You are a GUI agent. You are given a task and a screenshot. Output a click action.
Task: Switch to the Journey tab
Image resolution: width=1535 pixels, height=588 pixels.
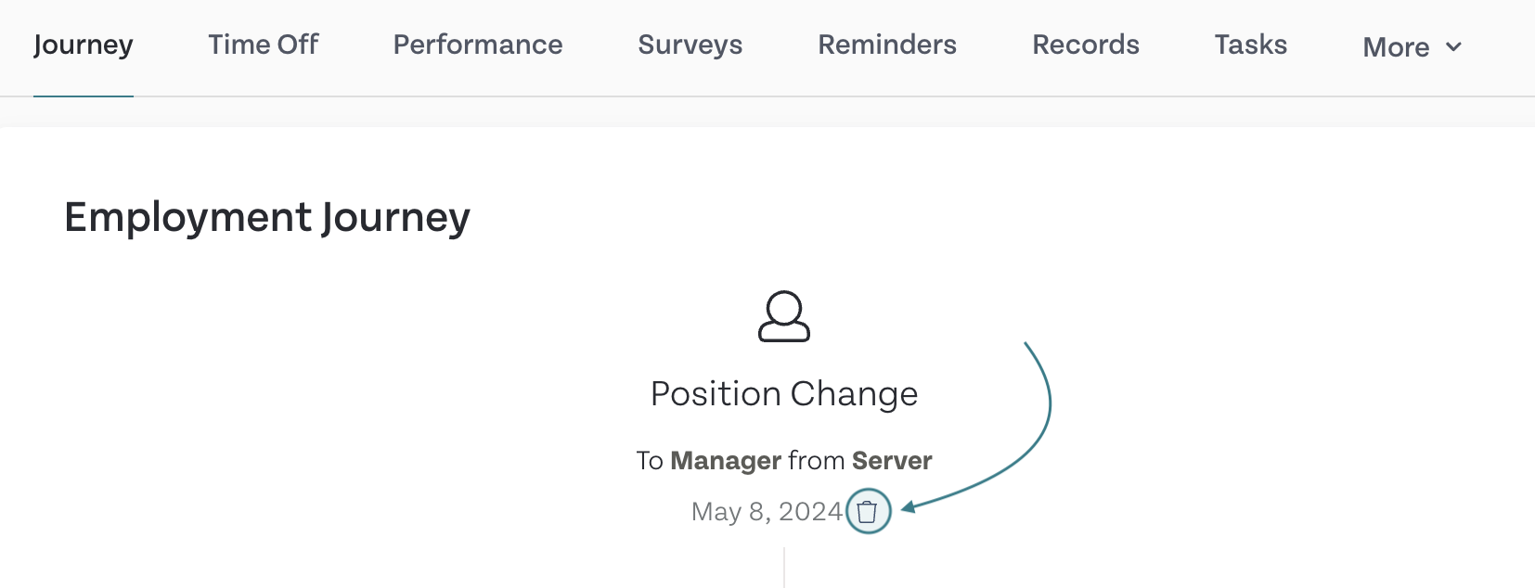coord(84,45)
